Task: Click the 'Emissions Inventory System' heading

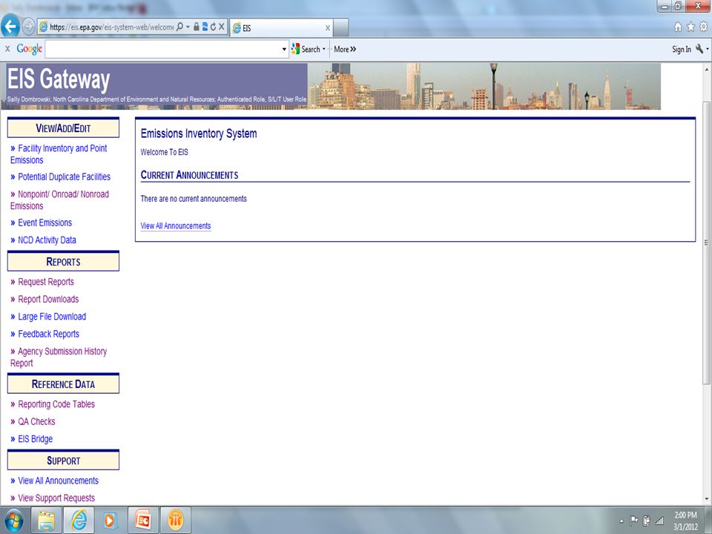Action: [x=199, y=133]
